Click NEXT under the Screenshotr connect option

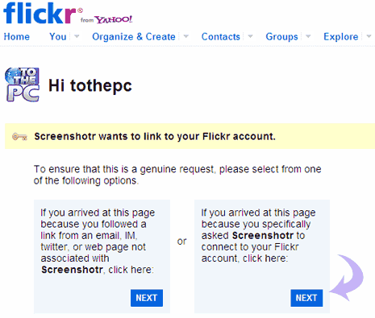click(x=306, y=298)
